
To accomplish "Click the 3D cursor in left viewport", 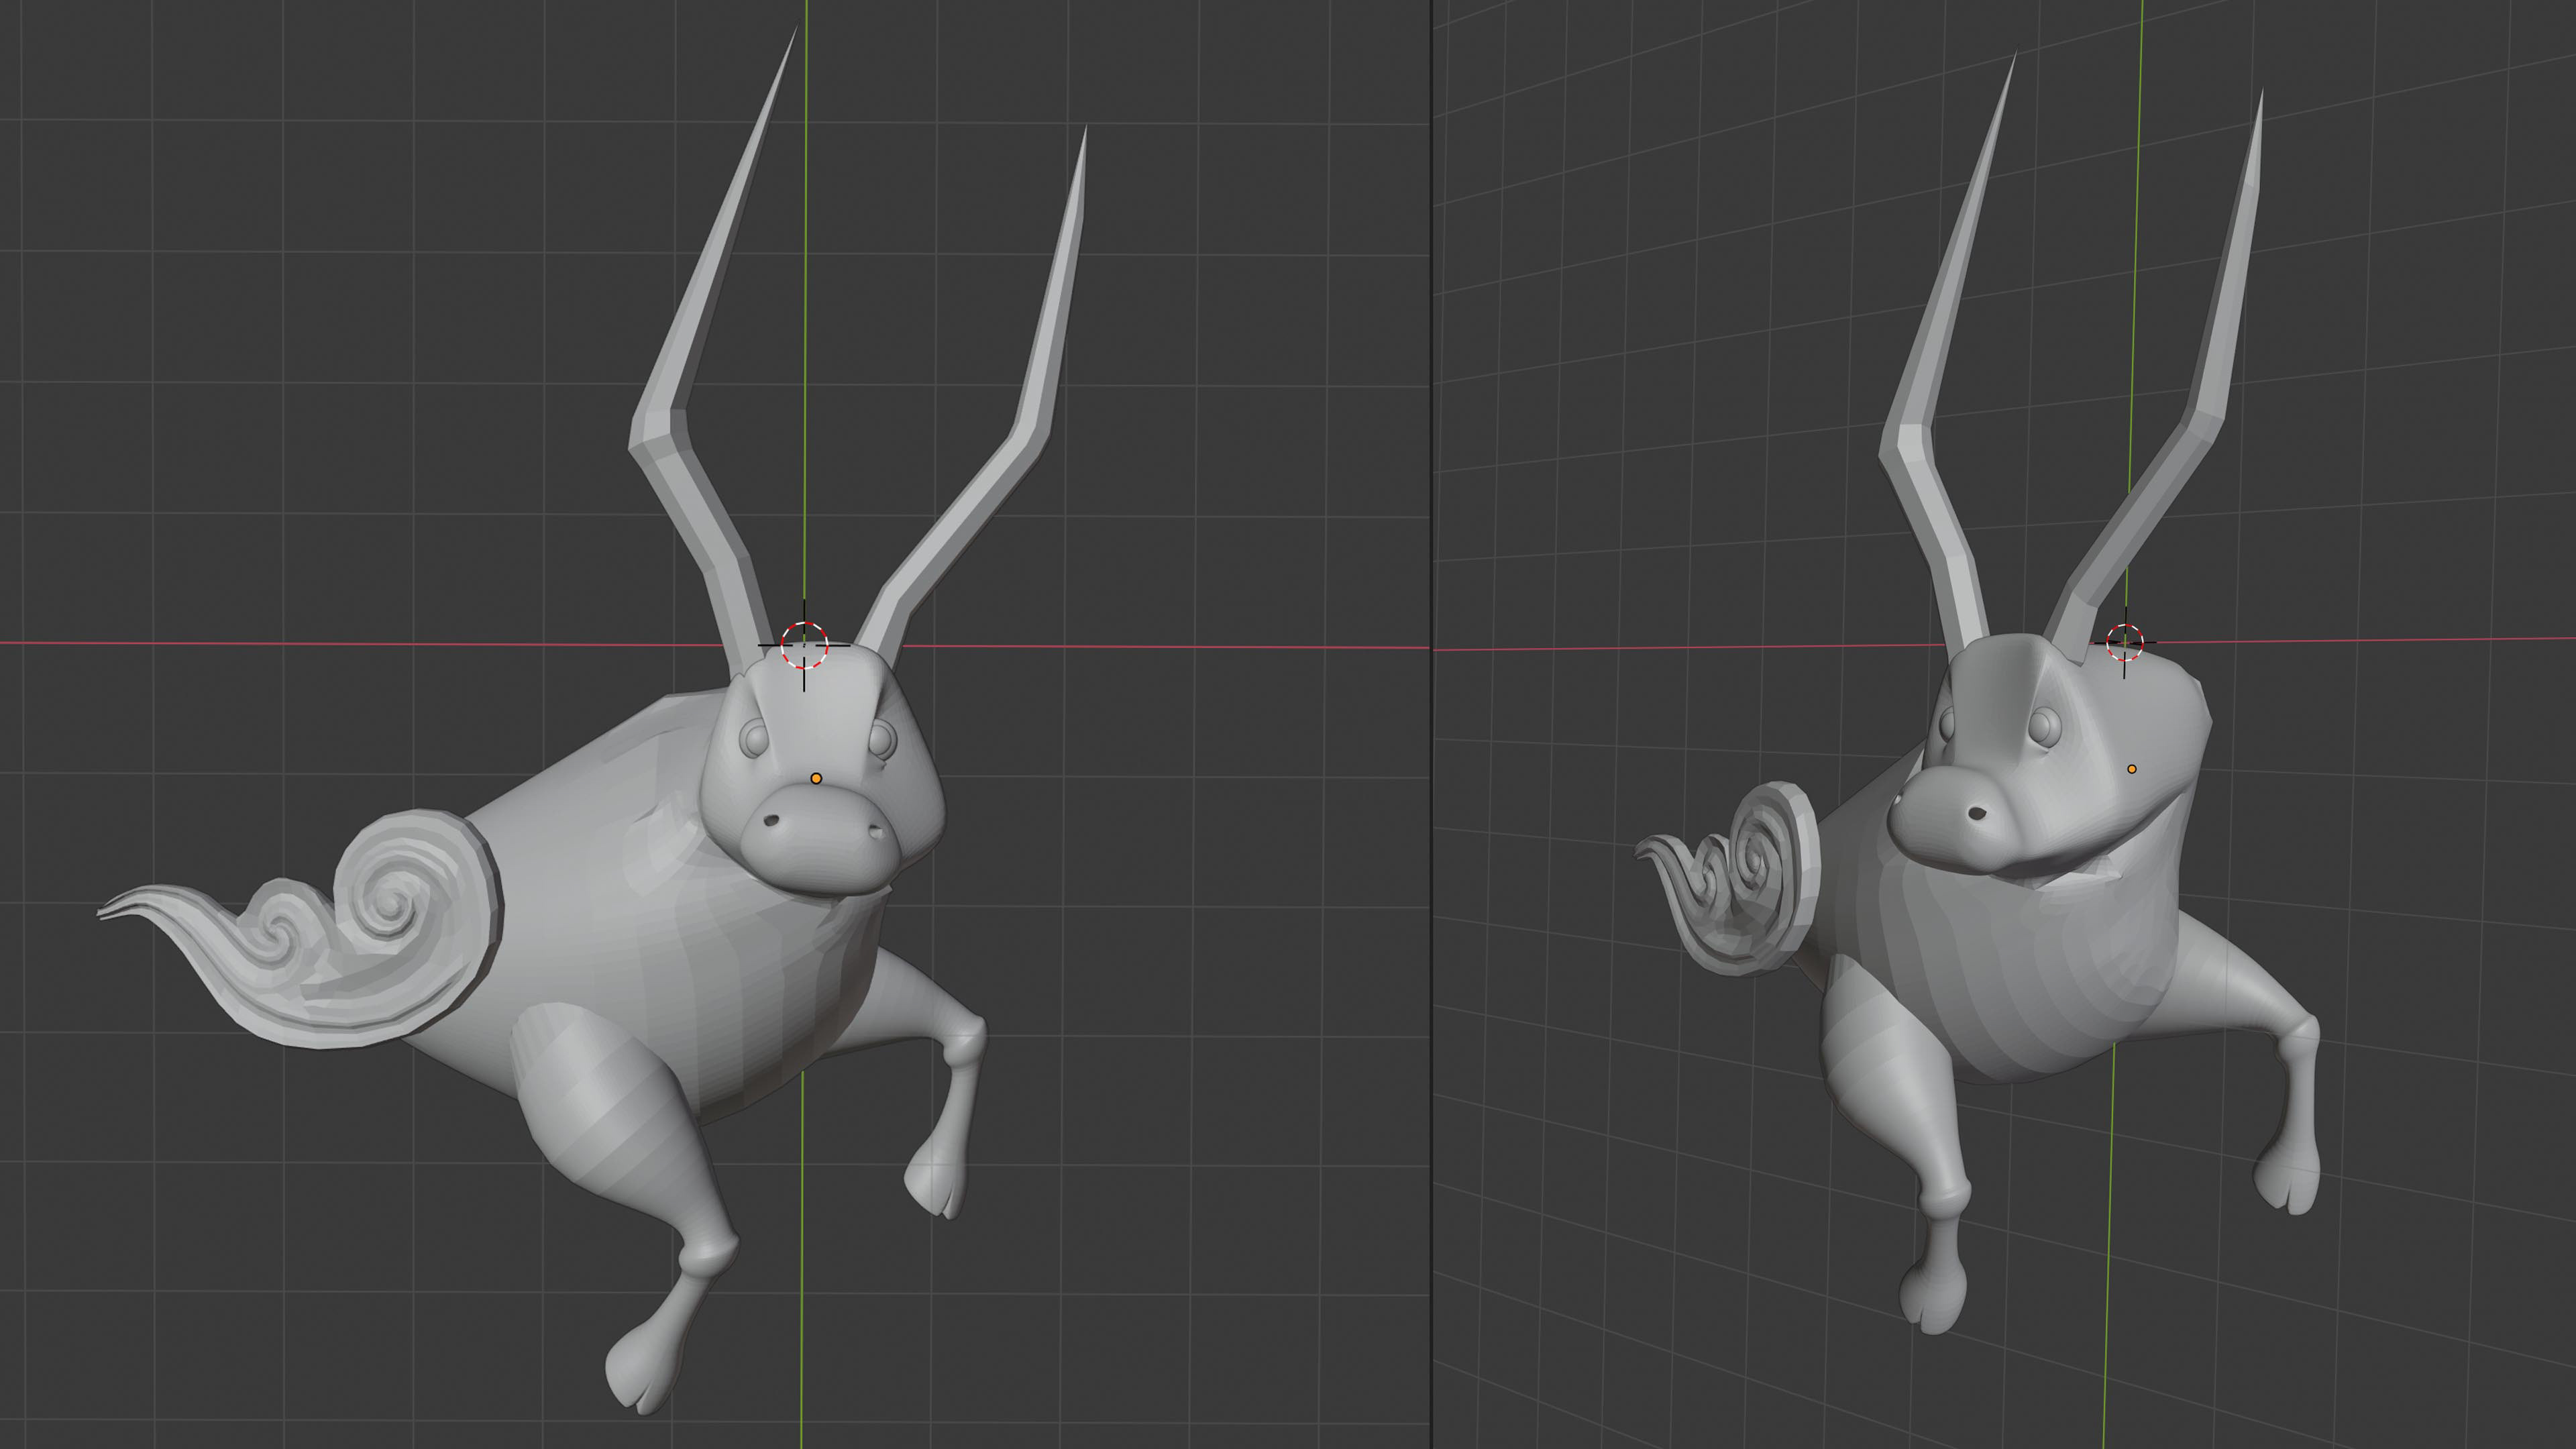I will [x=804, y=645].
